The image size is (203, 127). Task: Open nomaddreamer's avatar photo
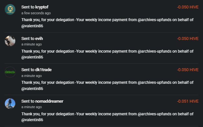(10, 104)
